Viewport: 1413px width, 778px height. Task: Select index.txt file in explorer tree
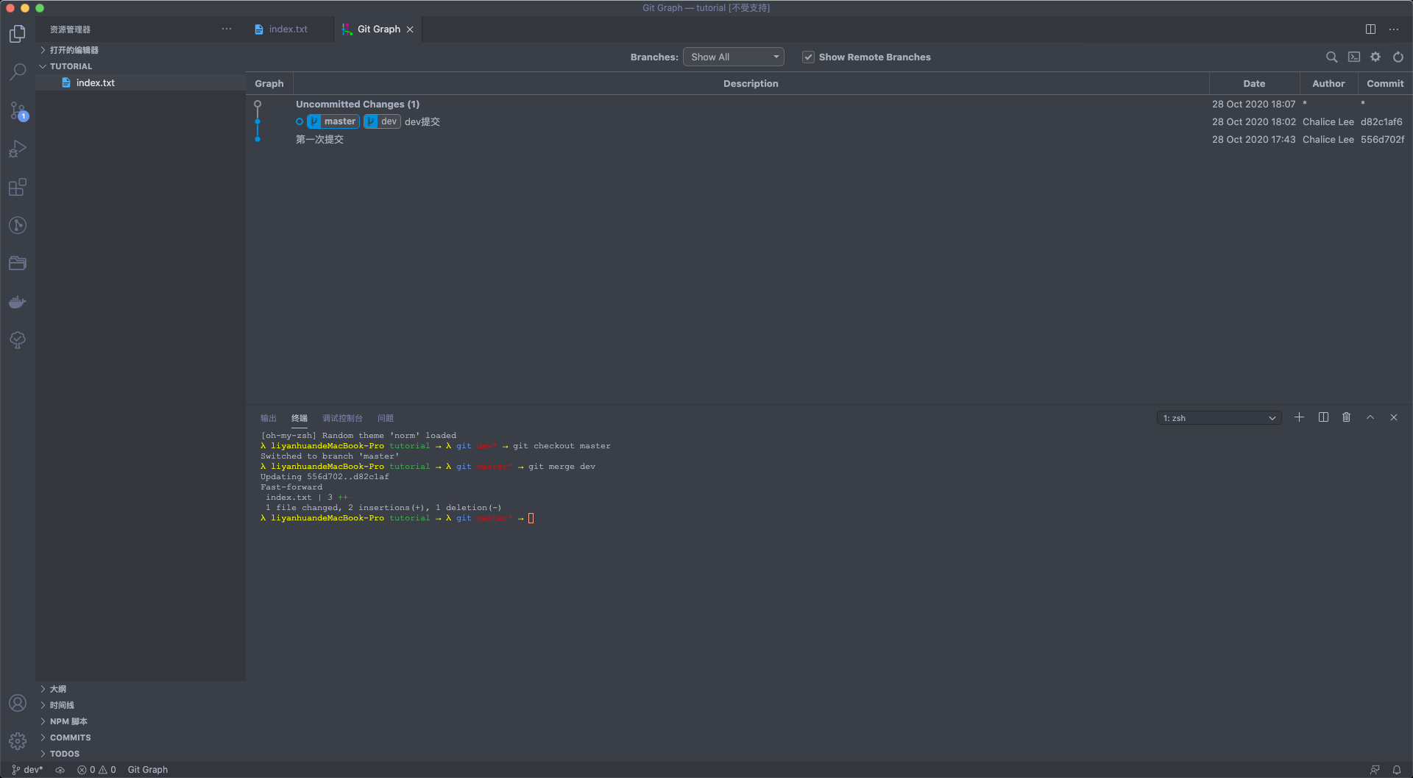point(95,83)
